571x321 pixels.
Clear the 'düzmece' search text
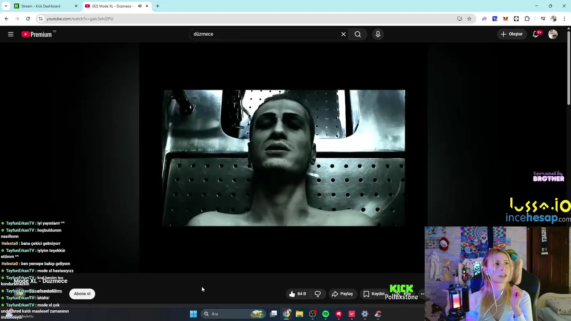343,34
